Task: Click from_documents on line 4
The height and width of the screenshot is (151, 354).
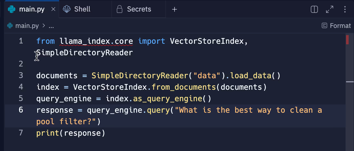Action: tap(184, 87)
